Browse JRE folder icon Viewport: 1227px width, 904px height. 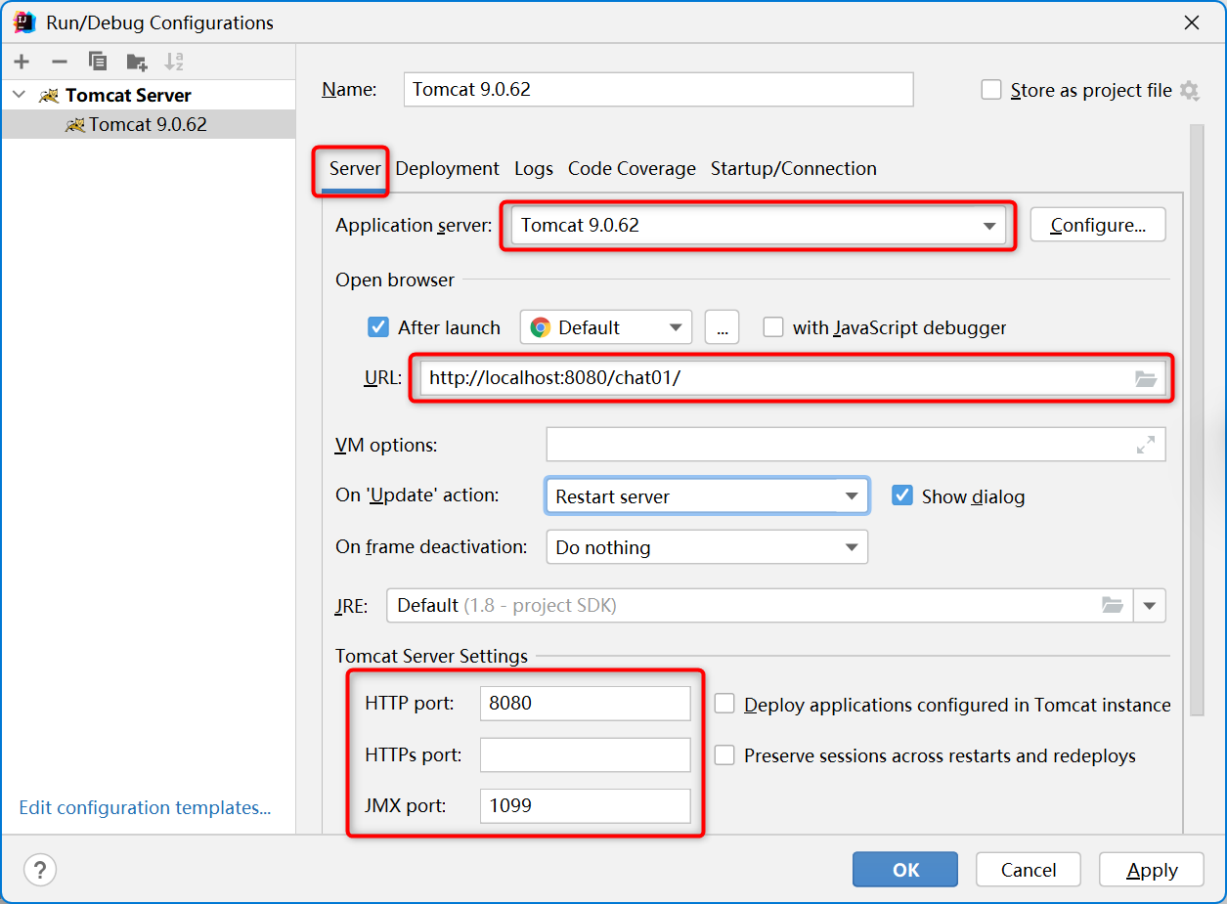point(1113,605)
